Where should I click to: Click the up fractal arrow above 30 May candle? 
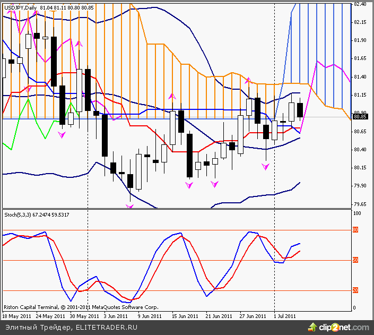tap(79, 44)
